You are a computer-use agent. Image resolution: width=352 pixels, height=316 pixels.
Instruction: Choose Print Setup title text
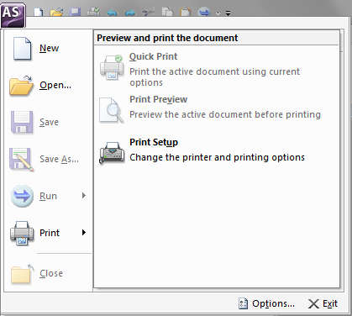pos(154,142)
